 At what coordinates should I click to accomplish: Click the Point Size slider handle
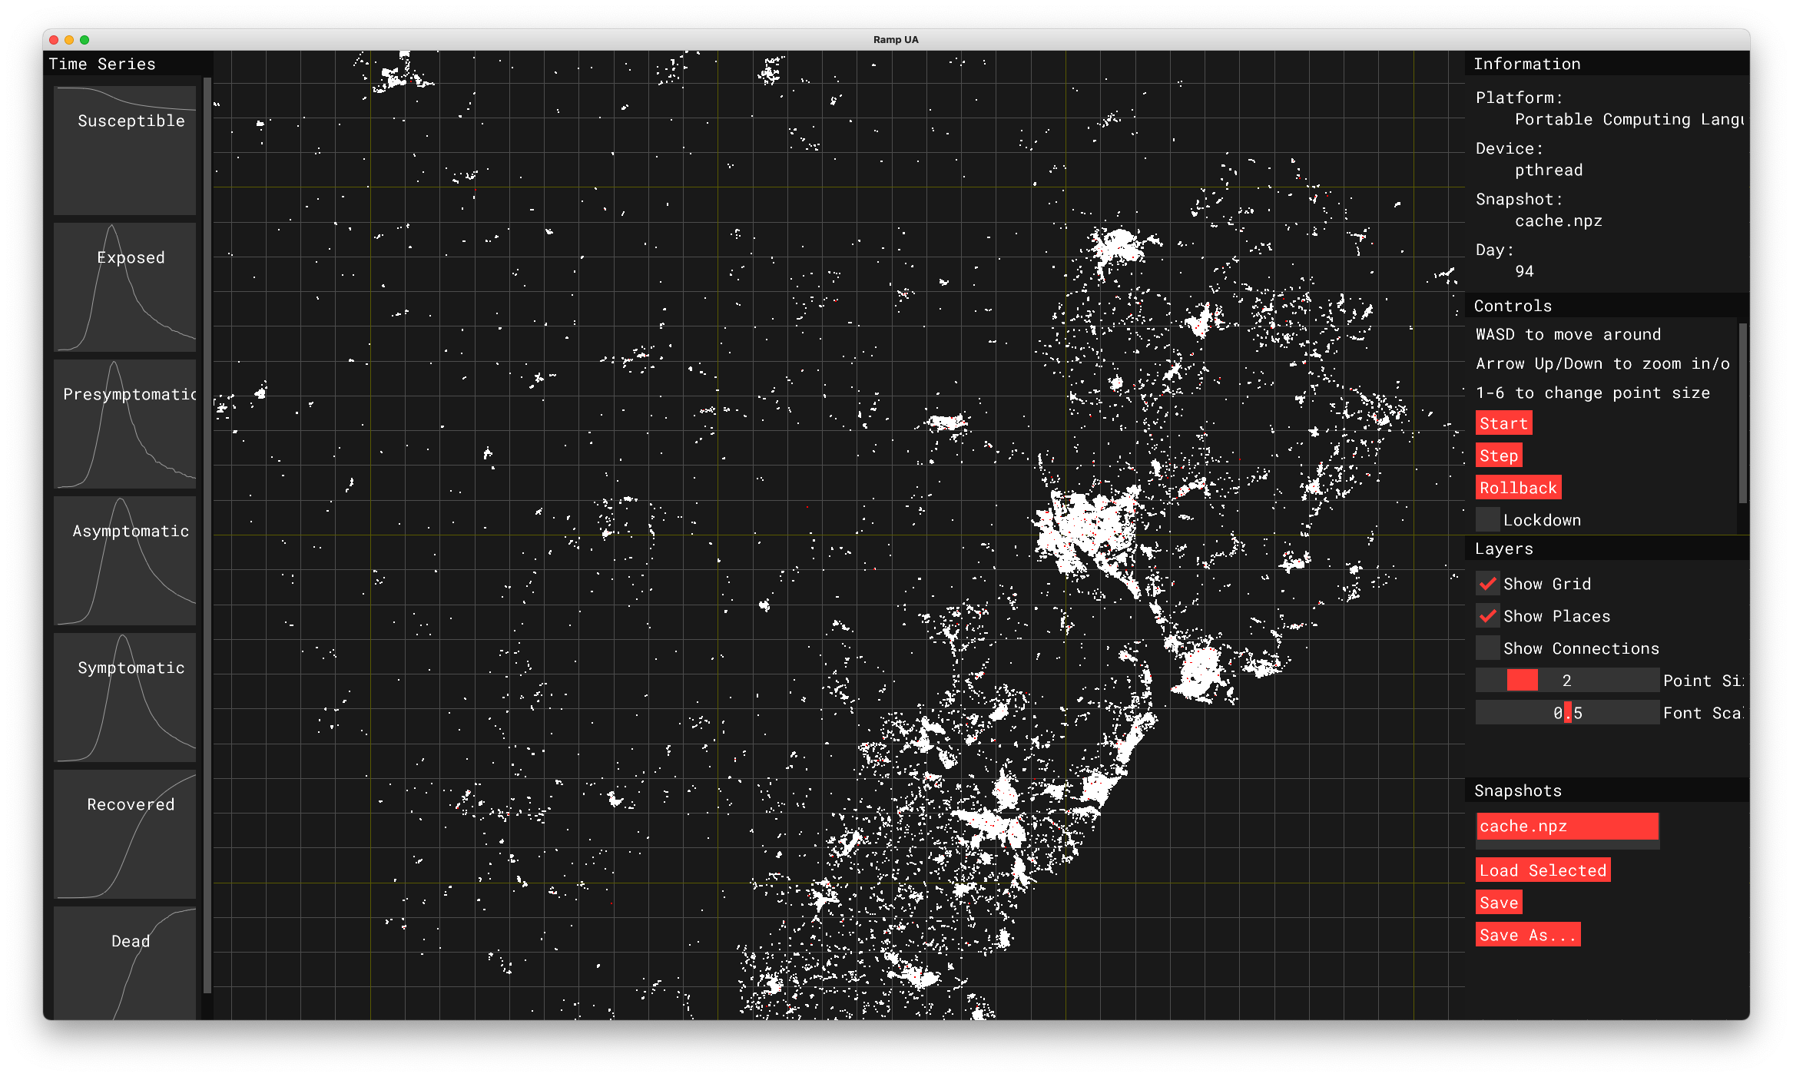[1522, 681]
